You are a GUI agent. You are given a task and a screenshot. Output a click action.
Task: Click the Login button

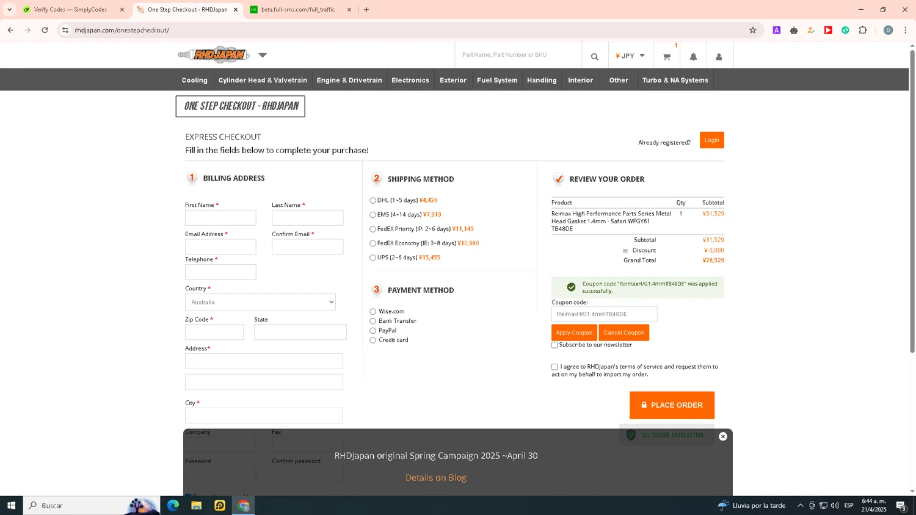tap(712, 140)
